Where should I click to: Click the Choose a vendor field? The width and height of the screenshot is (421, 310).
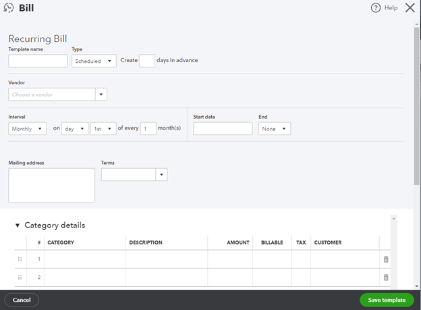[52, 95]
